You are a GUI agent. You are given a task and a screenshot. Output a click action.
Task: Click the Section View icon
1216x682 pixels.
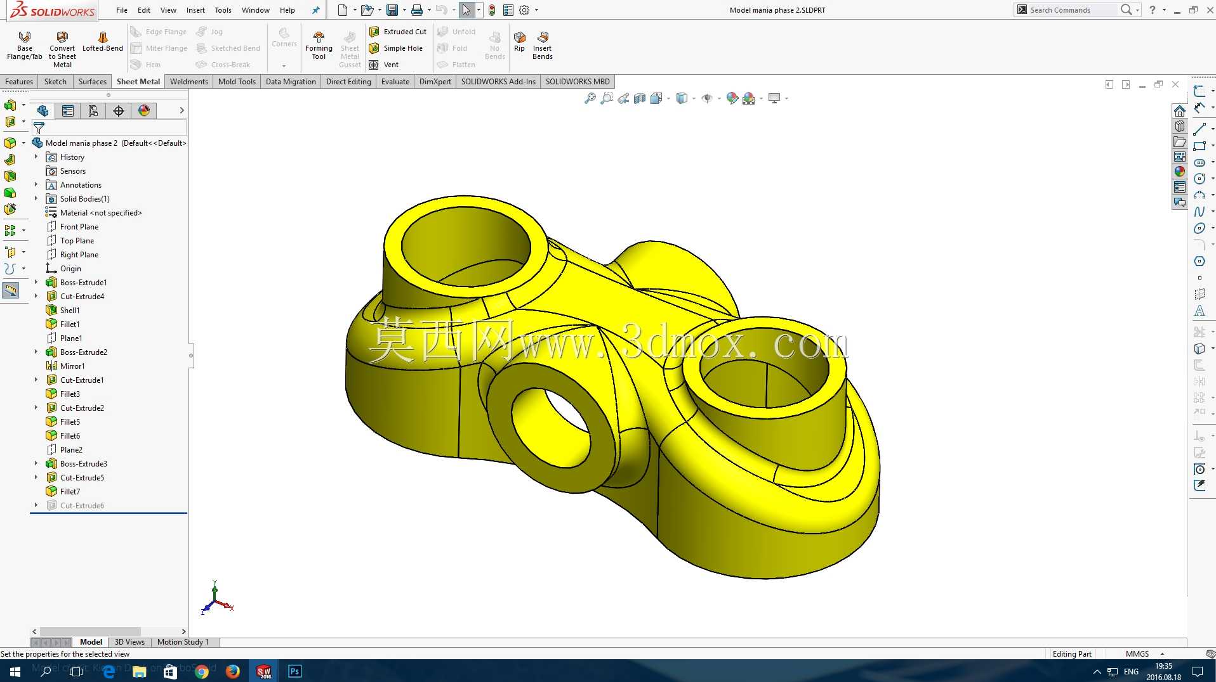click(640, 98)
